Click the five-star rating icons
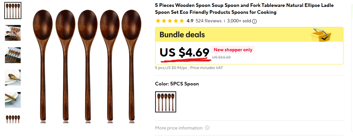353x140 pixels. (x=170, y=21)
